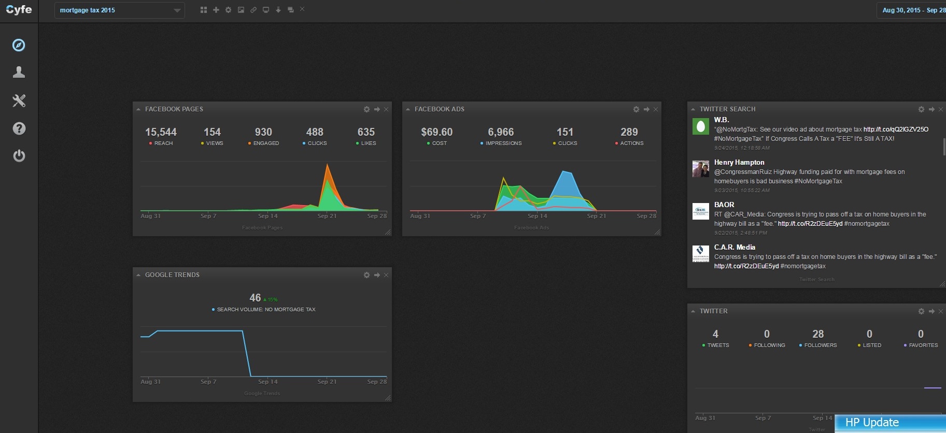Click the duplicate dashboard icon
Screen dimensions: 946x433
291,10
